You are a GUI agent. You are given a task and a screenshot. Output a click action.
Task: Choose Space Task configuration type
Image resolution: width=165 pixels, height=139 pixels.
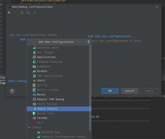pyautogui.click(x=59, y=113)
